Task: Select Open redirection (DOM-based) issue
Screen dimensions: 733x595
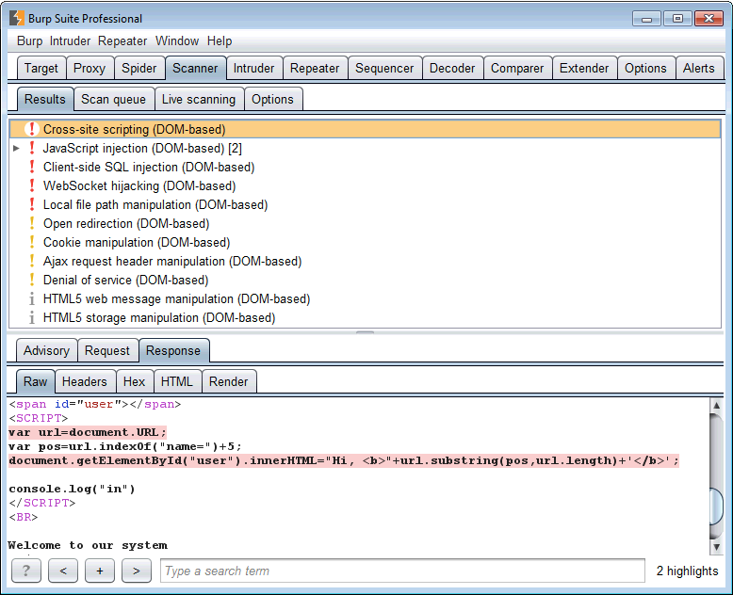Action: [366, 223]
